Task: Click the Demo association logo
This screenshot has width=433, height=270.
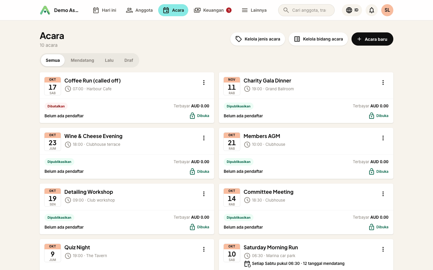Action: (x=45, y=10)
